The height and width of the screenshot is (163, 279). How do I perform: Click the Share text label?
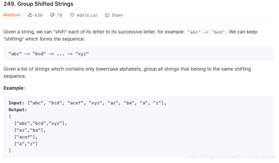tap(117, 15)
